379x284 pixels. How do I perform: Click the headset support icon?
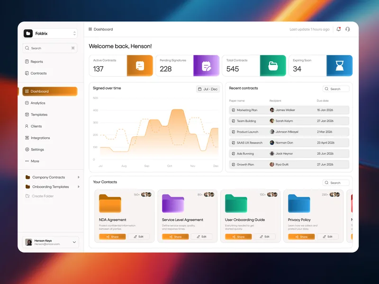point(347,29)
